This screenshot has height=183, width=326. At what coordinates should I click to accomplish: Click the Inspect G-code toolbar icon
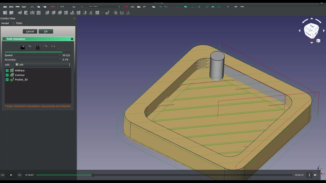pos(20,13)
